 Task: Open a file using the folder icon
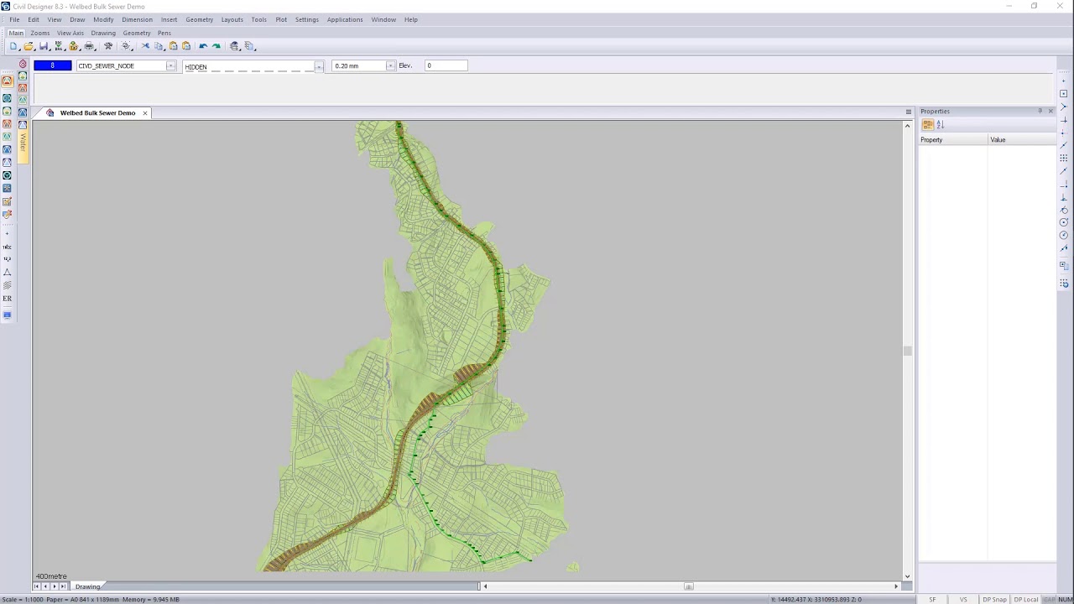point(29,46)
